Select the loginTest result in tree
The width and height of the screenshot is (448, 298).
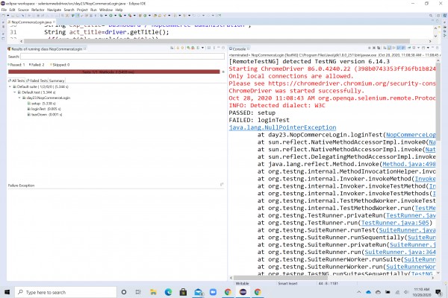(x=44, y=109)
